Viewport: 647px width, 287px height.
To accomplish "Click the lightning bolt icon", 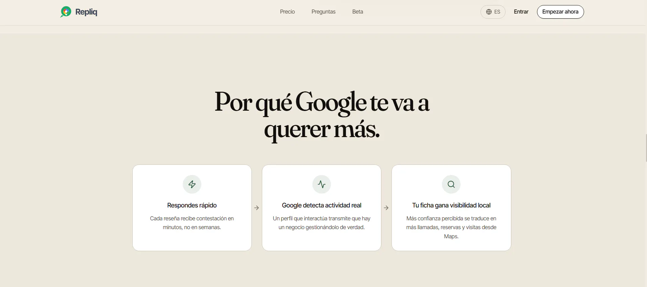I will (192, 184).
